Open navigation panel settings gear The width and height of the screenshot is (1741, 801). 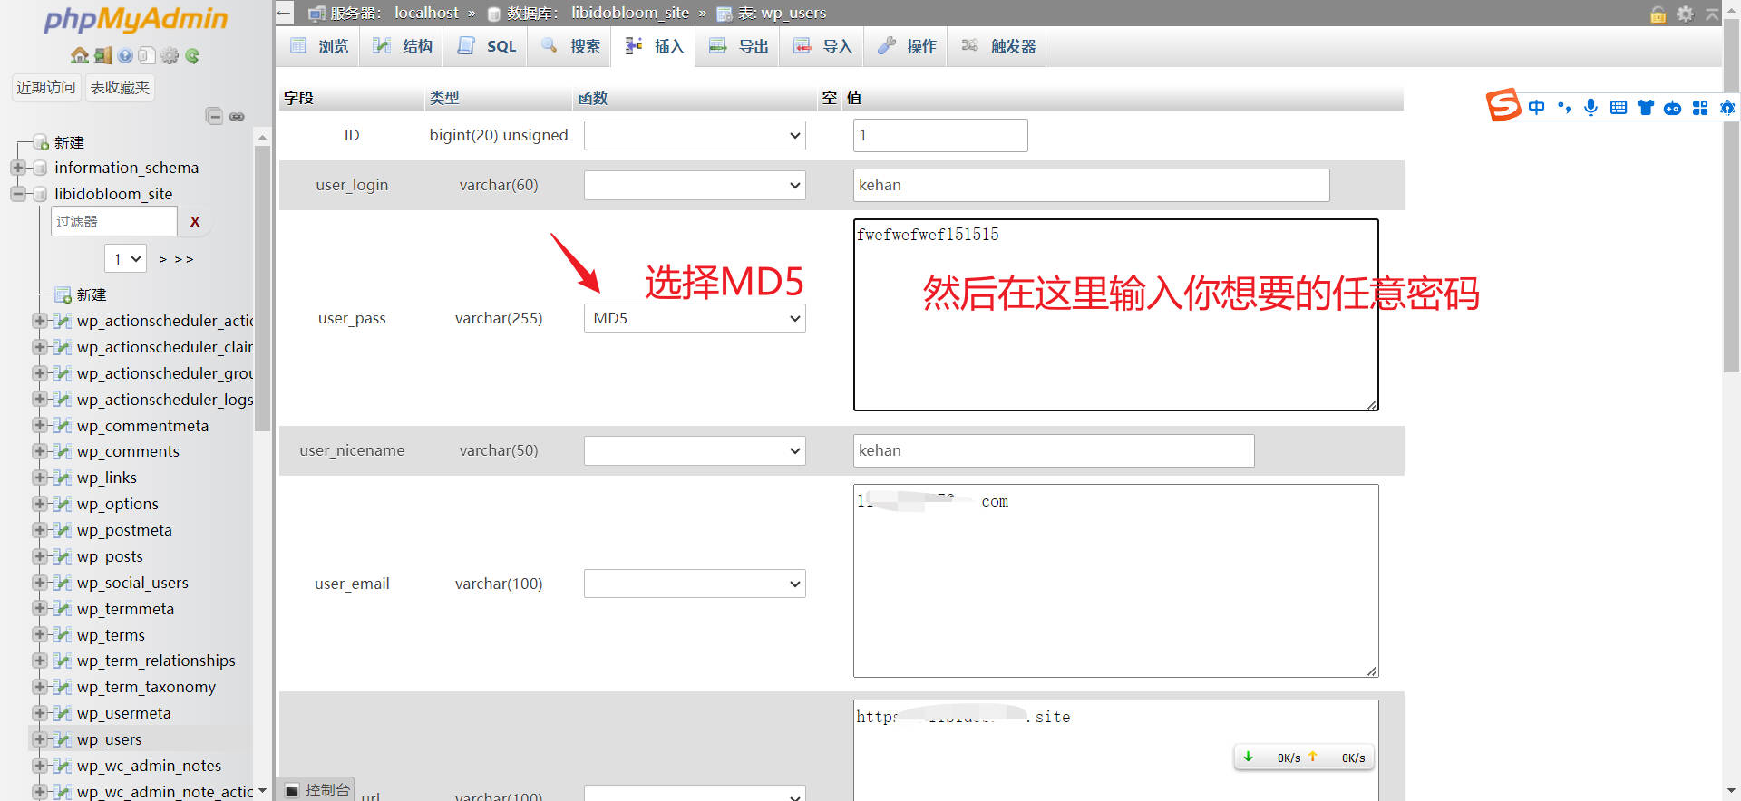170,56
